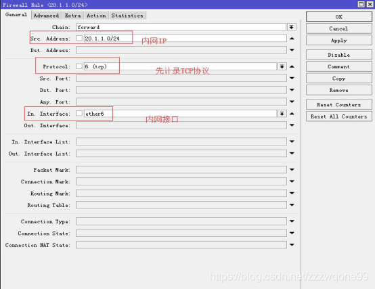Expand the In. Interface List field
This screenshot has width=375, height=289.
point(292,141)
